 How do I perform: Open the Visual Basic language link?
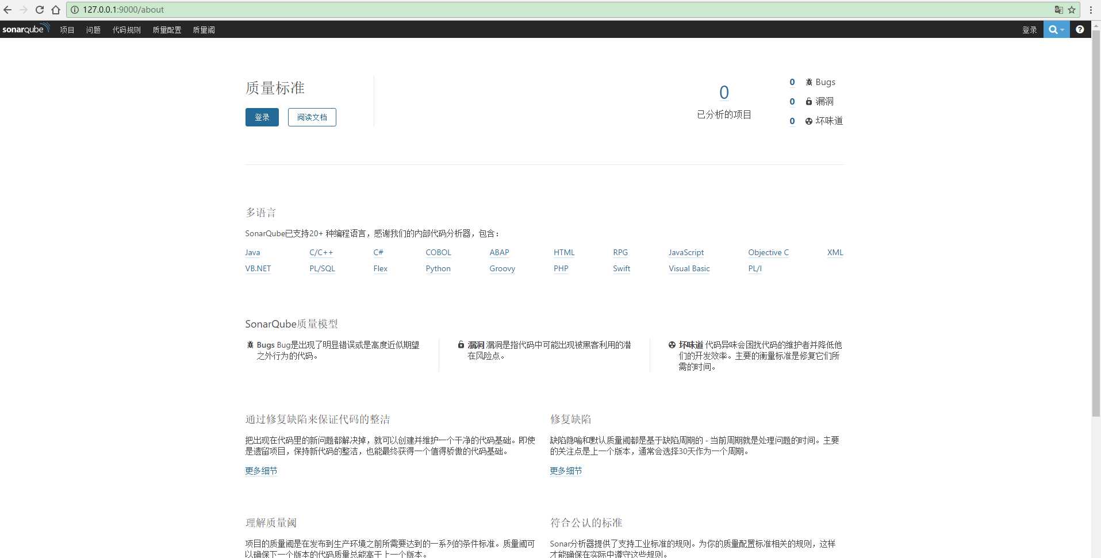pyautogui.click(x=689, y=268)
